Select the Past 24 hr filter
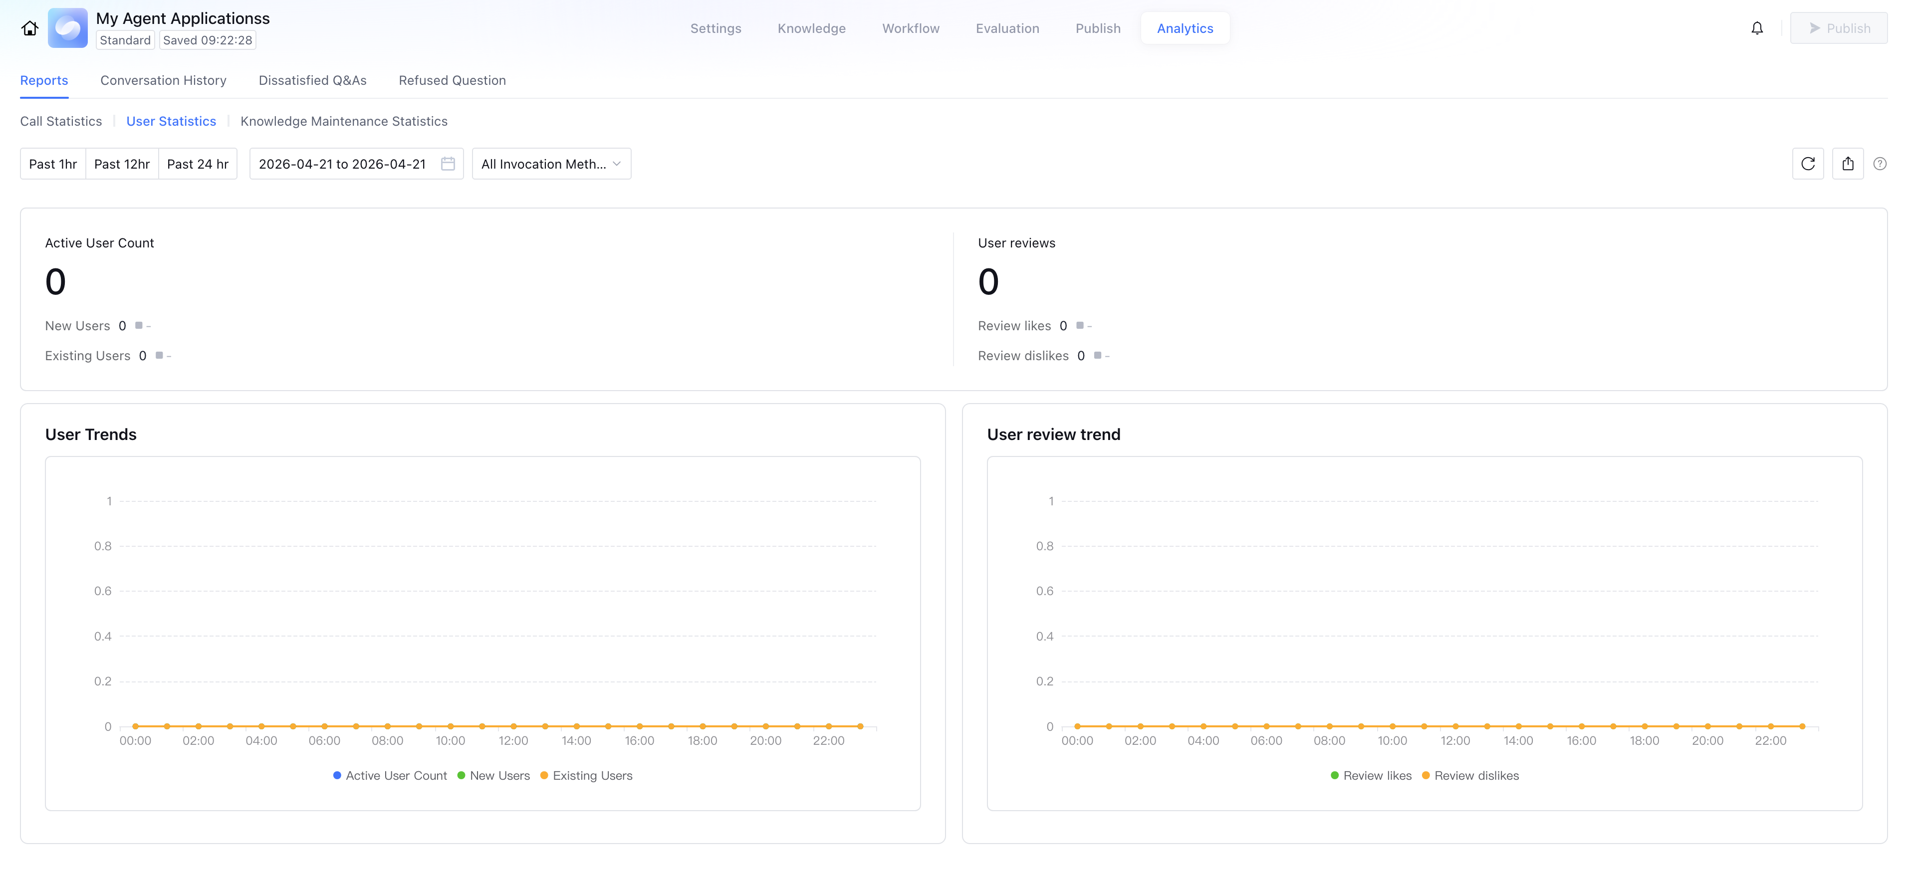 197,164
